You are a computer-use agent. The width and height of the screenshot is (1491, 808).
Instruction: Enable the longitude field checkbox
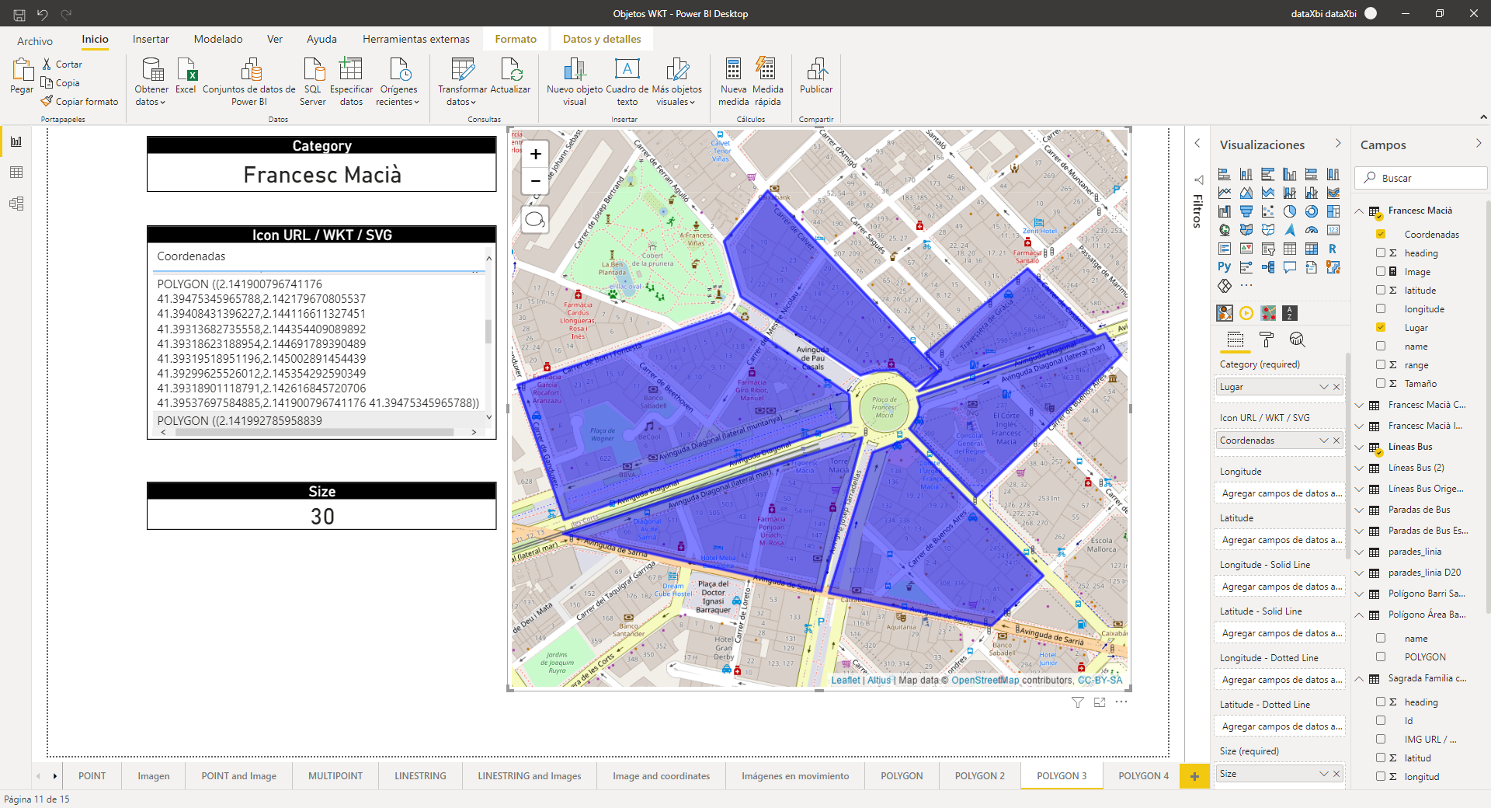[x=1381, y=309]
